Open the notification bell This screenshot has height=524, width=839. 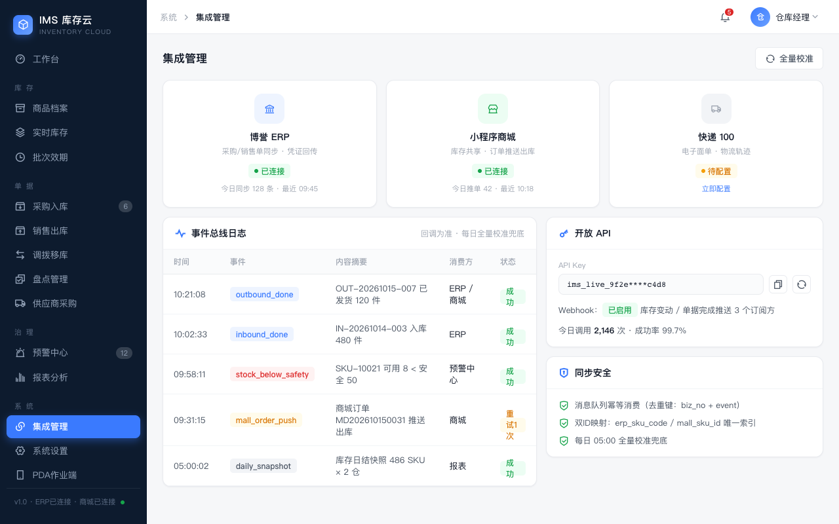point(725,17)
